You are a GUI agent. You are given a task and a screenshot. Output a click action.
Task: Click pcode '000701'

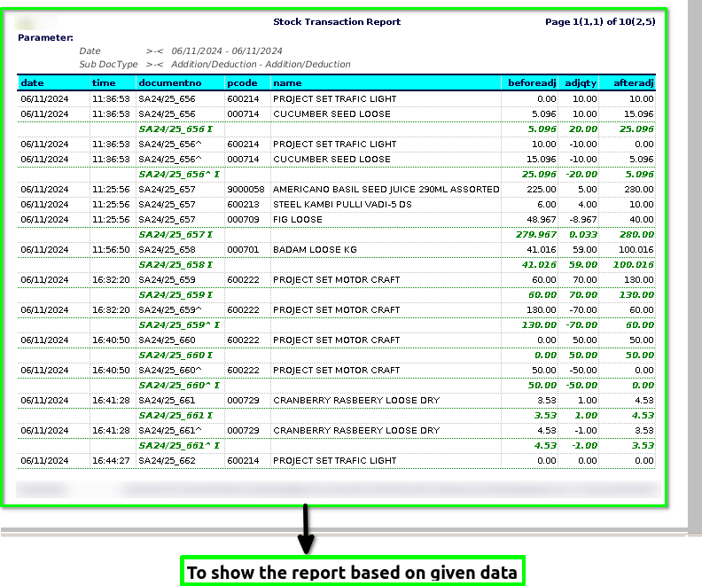point(243,249)
